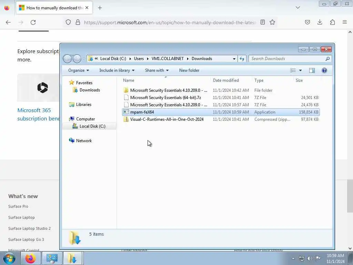Viewport: 353px width, 265px height.
Task: Reload the Firefox page
Action: [x=33, y=22]
